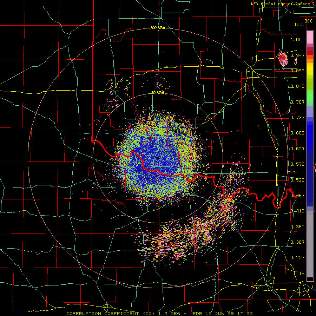
Task: Select the 0.520 scale value
Action: 297,180
